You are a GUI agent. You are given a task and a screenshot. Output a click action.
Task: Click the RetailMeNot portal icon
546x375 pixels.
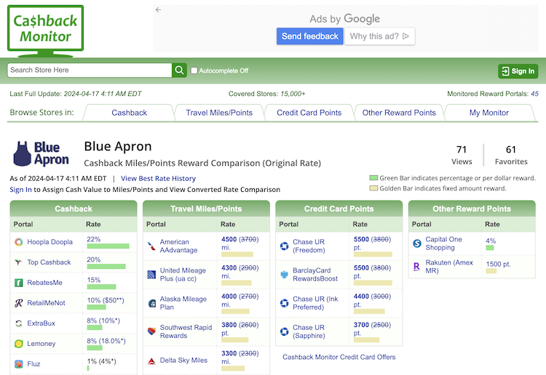click(19, 303)
